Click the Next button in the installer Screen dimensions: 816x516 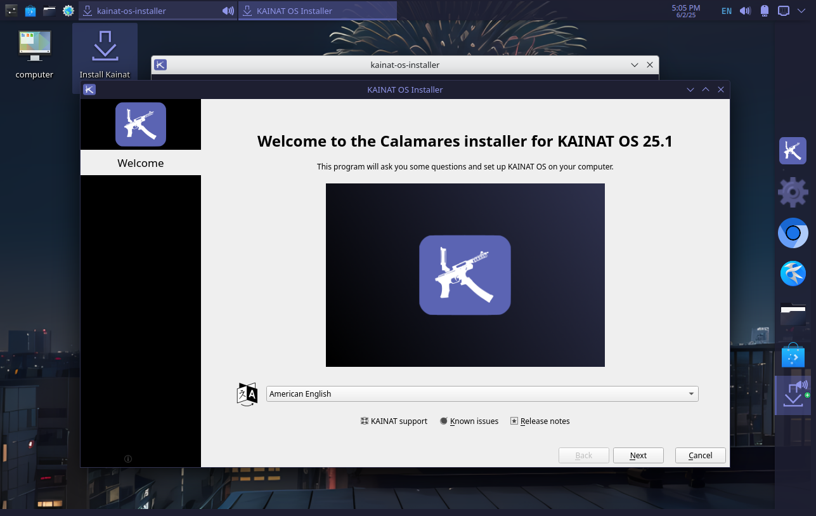click(x=638, y=455)
